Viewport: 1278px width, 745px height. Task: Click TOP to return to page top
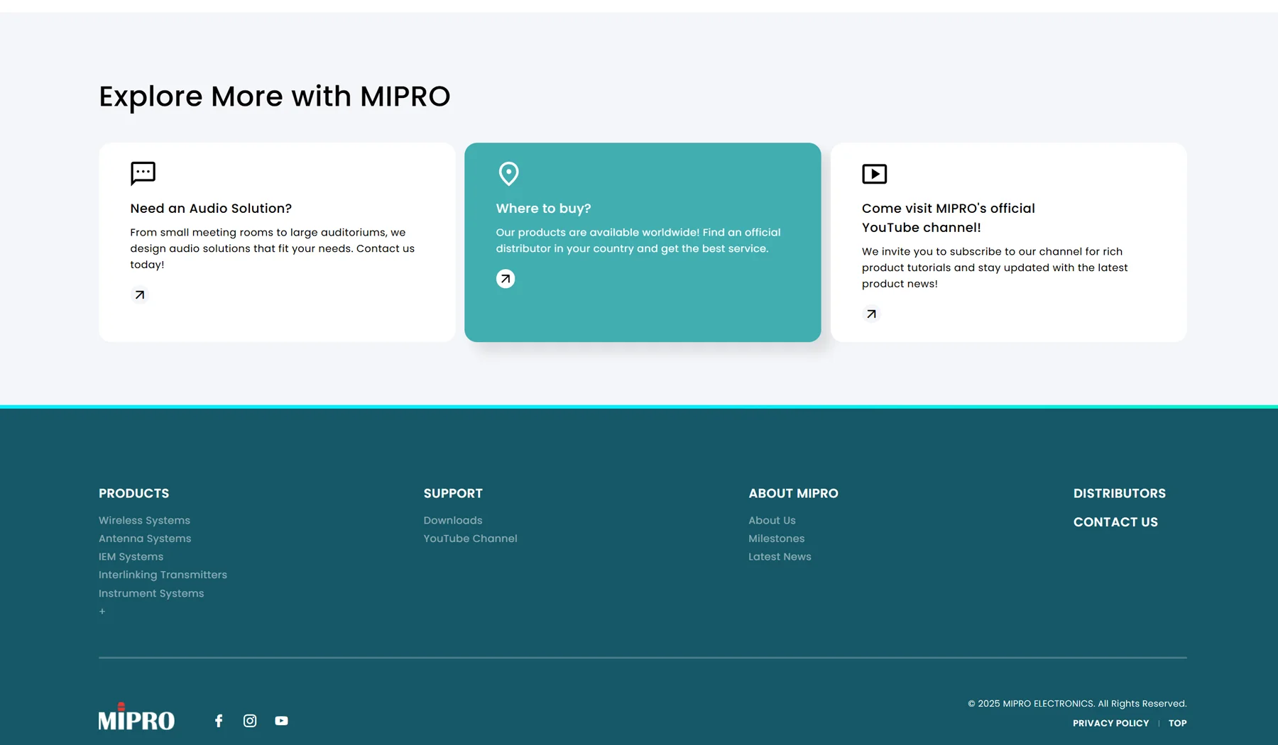1177,723
